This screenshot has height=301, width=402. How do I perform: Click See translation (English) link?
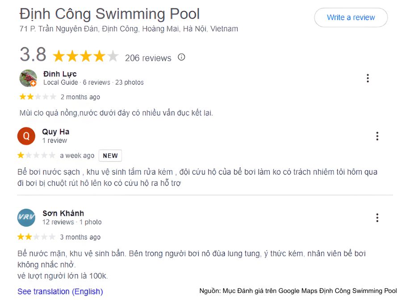coord(60,292)
